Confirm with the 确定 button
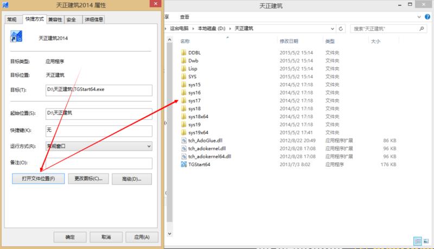The image size is (434, 249). point(70,237)
